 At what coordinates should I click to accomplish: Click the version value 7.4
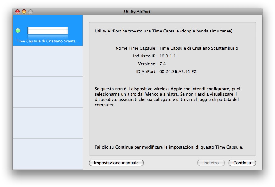coord(162,64)
